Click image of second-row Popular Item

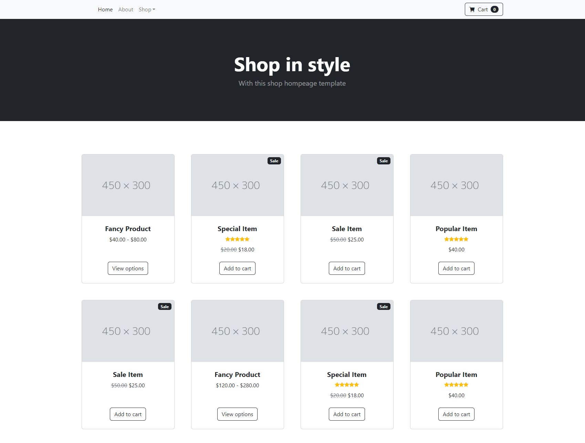pyautogui.click(x=456, y=331)
